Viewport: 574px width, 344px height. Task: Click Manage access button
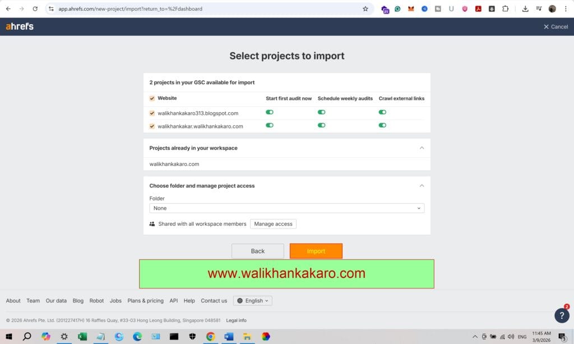pyautogui.click(x=273, y=224)
